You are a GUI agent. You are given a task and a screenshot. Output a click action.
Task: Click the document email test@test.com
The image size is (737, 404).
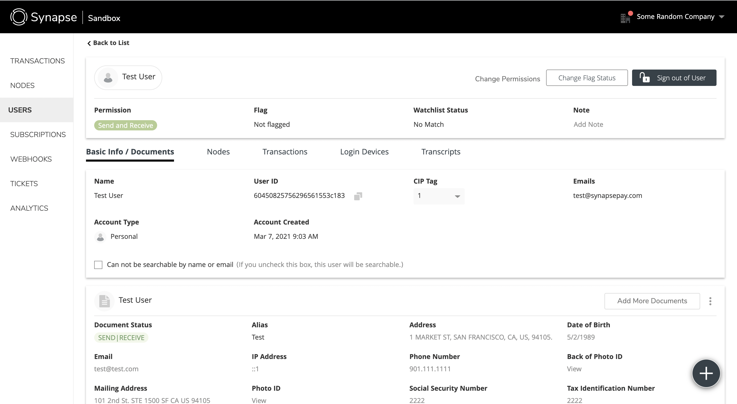pos(116,369)
